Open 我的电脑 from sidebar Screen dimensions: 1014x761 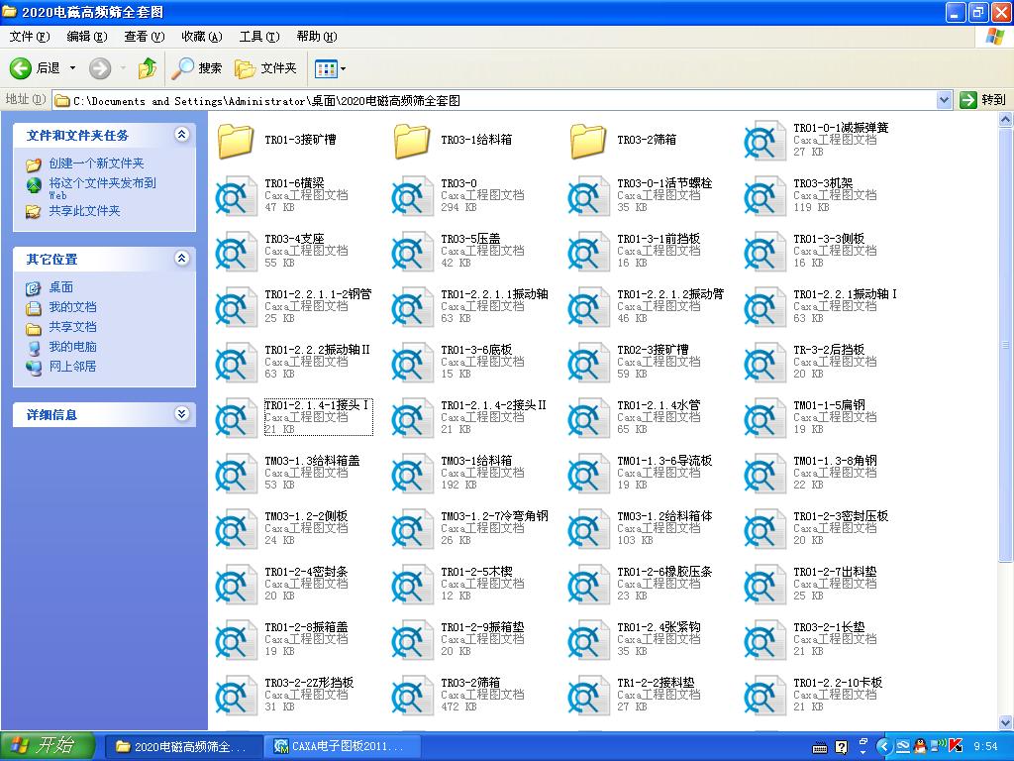(74, 346)
